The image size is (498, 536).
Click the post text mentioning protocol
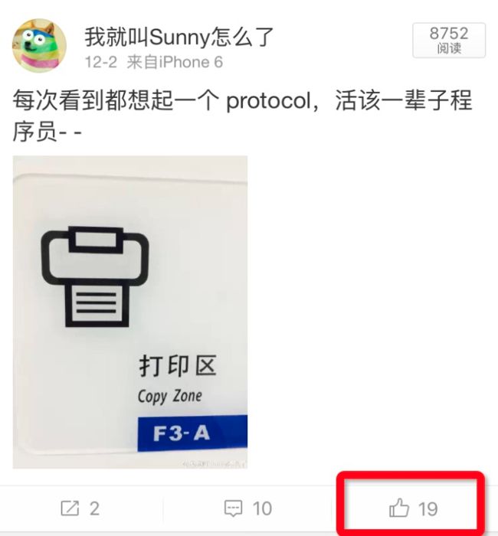coord(242,116)
